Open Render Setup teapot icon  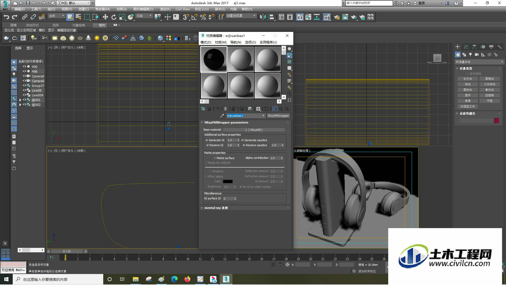[x=337, y=17]
